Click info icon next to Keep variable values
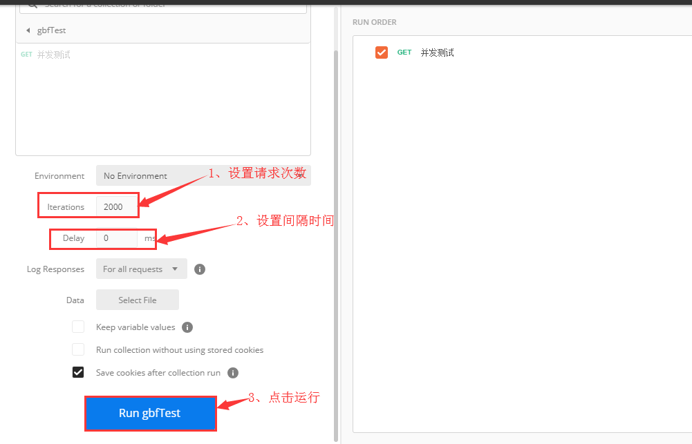Screen dimensions: 692x444 click(187, 327)
